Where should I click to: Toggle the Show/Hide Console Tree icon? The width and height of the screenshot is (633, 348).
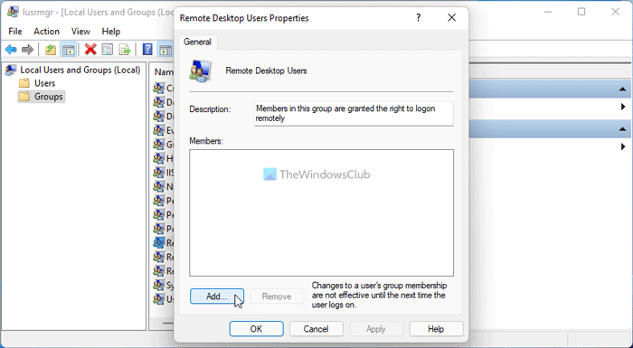[68, 50]
